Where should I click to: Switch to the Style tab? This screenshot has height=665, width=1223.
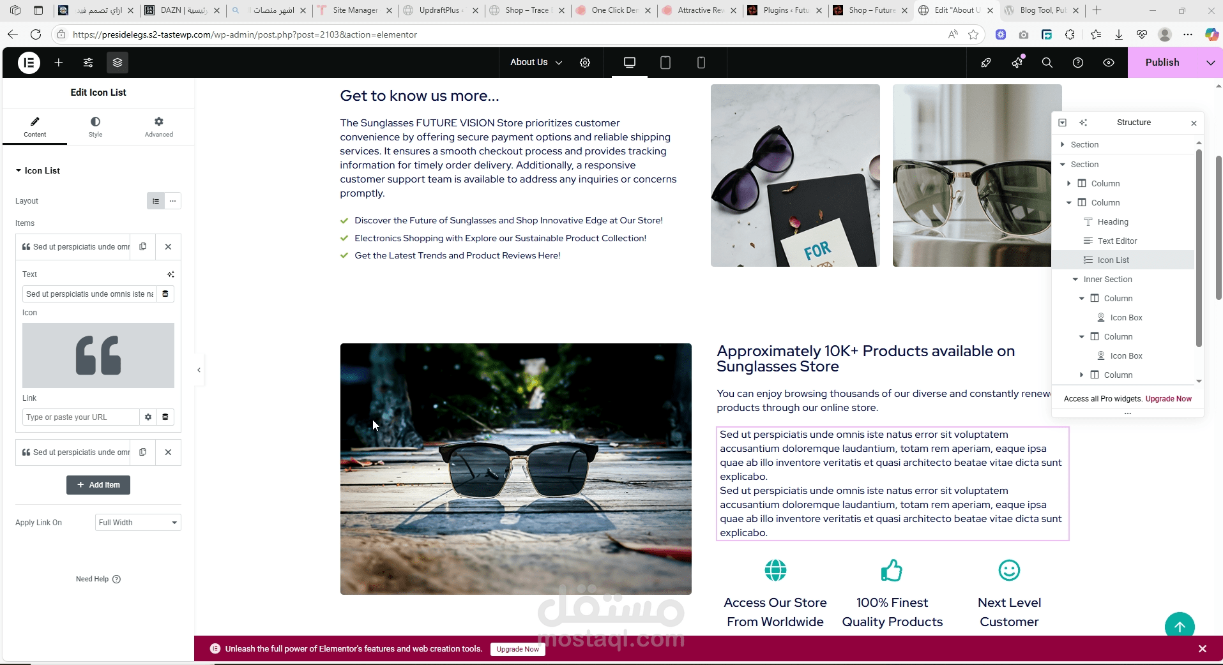click(x=95, y=127)
